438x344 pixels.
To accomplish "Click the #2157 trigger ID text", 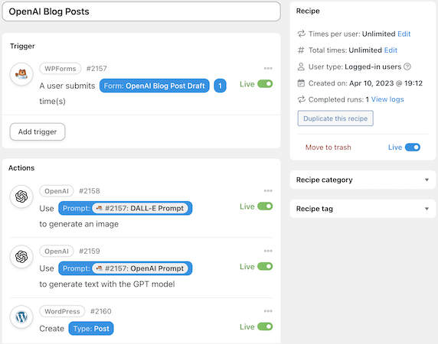I will click(96, 69).
